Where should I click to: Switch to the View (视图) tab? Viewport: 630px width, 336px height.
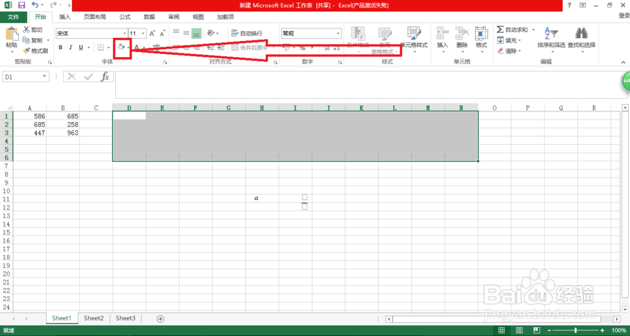198,17
